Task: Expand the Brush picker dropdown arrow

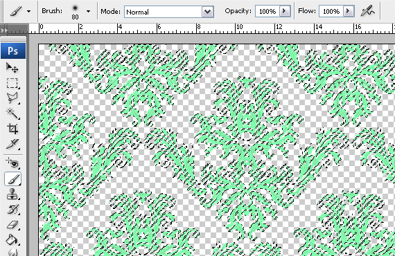Action: (x=88, y=12)
